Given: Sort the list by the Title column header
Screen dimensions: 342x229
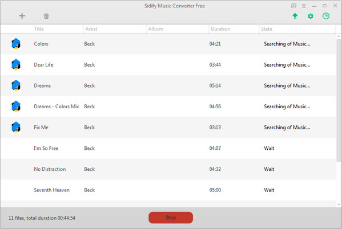Looking at the screenshot, I should coord(39,28).
